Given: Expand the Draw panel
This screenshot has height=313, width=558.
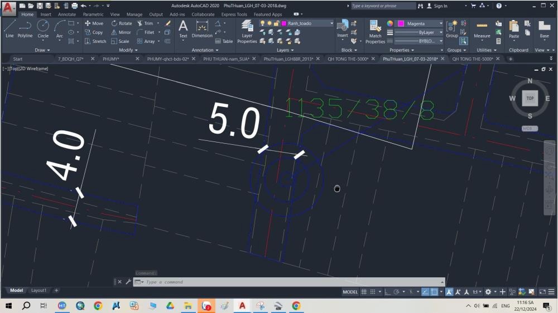Looking at the screenshot, I should click(x=42, y=50).
